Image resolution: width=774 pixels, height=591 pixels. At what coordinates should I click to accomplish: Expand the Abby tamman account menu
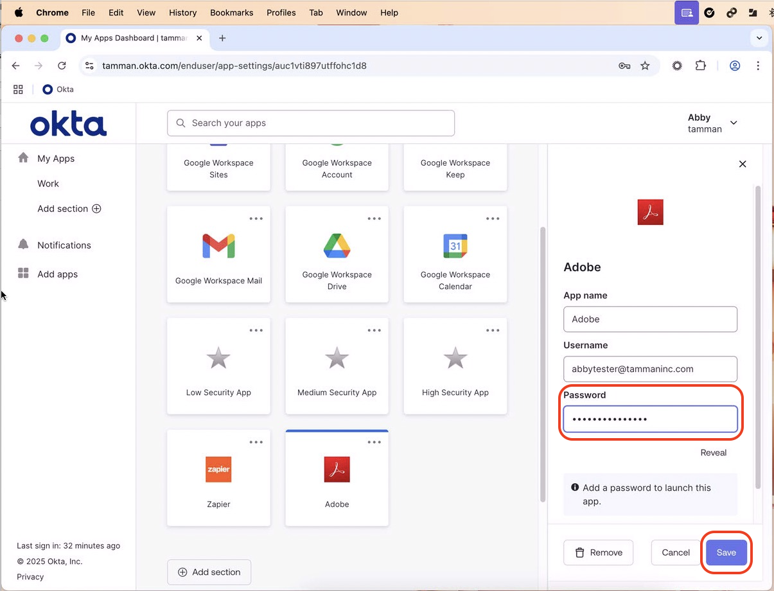coord(712,123)
